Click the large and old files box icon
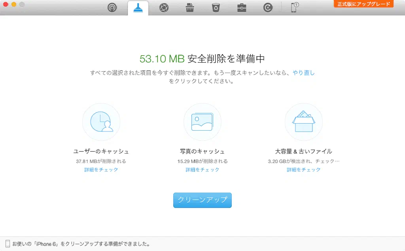 [304, 122]
